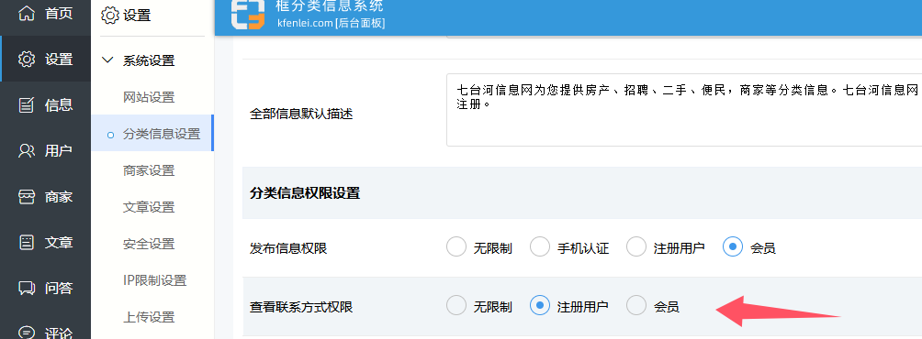Go to 商家设置 submenu item

(149, 170)
